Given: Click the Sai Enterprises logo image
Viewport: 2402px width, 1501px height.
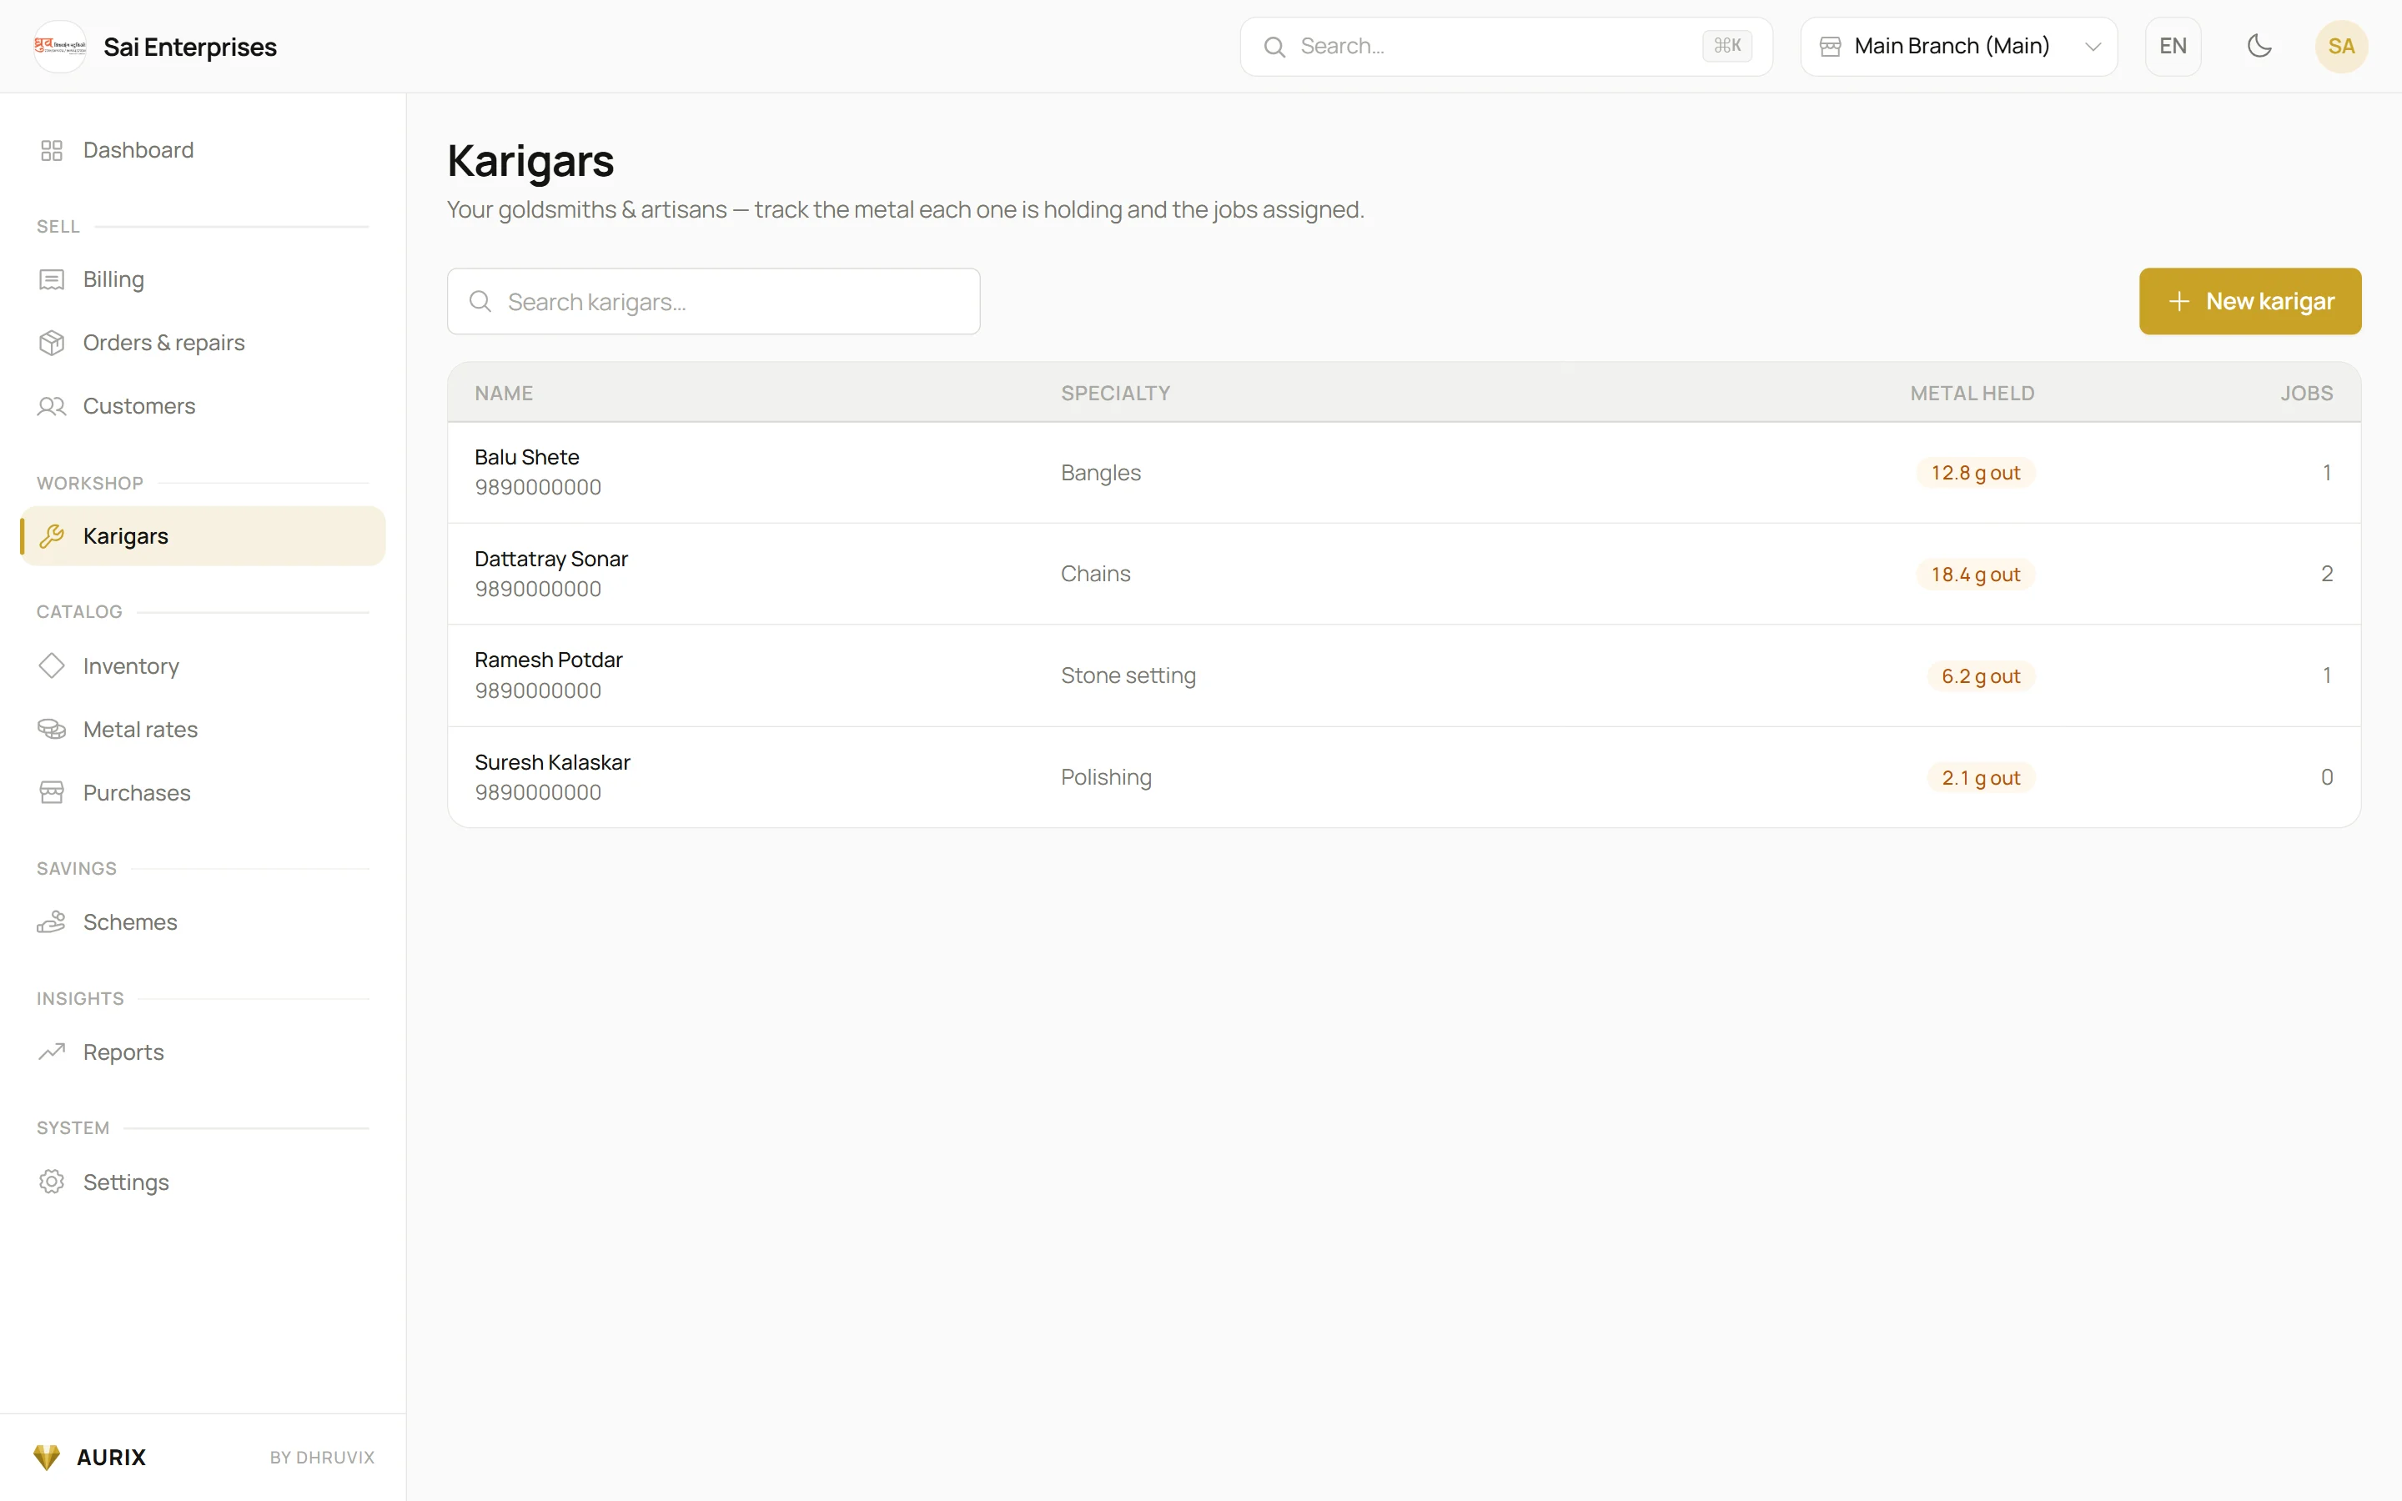Looking at the screenshot, I should tap(59, 47).
